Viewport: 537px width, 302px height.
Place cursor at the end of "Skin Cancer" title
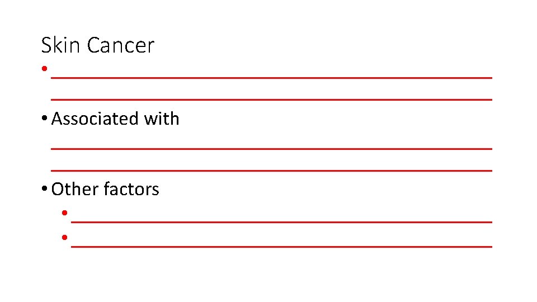point(155,45)
